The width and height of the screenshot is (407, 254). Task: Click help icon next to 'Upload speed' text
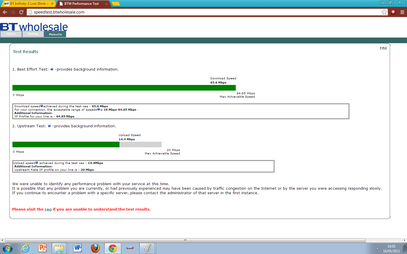[37, 163]
